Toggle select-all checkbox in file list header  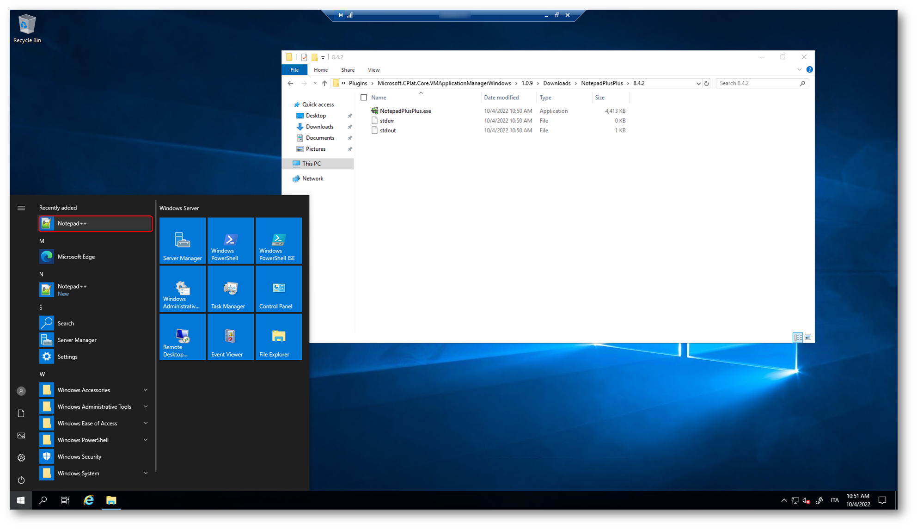click(364, 98)
